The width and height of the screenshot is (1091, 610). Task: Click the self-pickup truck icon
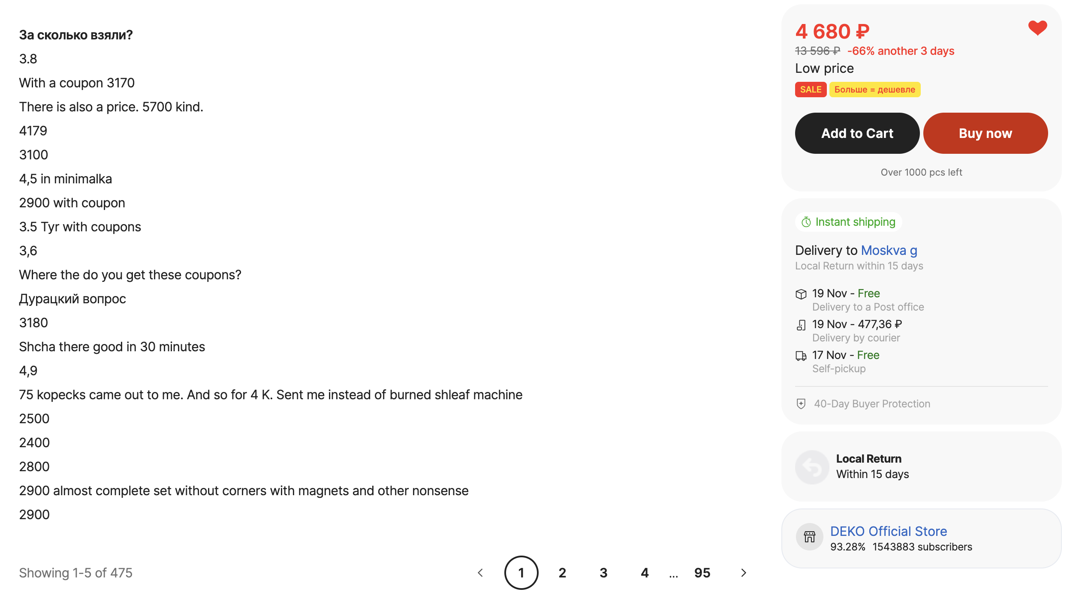801,356
